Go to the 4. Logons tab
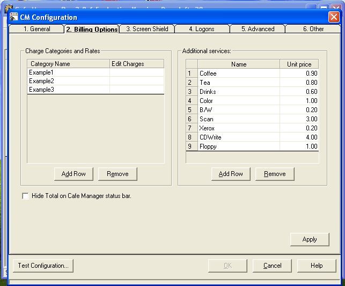 202,29
